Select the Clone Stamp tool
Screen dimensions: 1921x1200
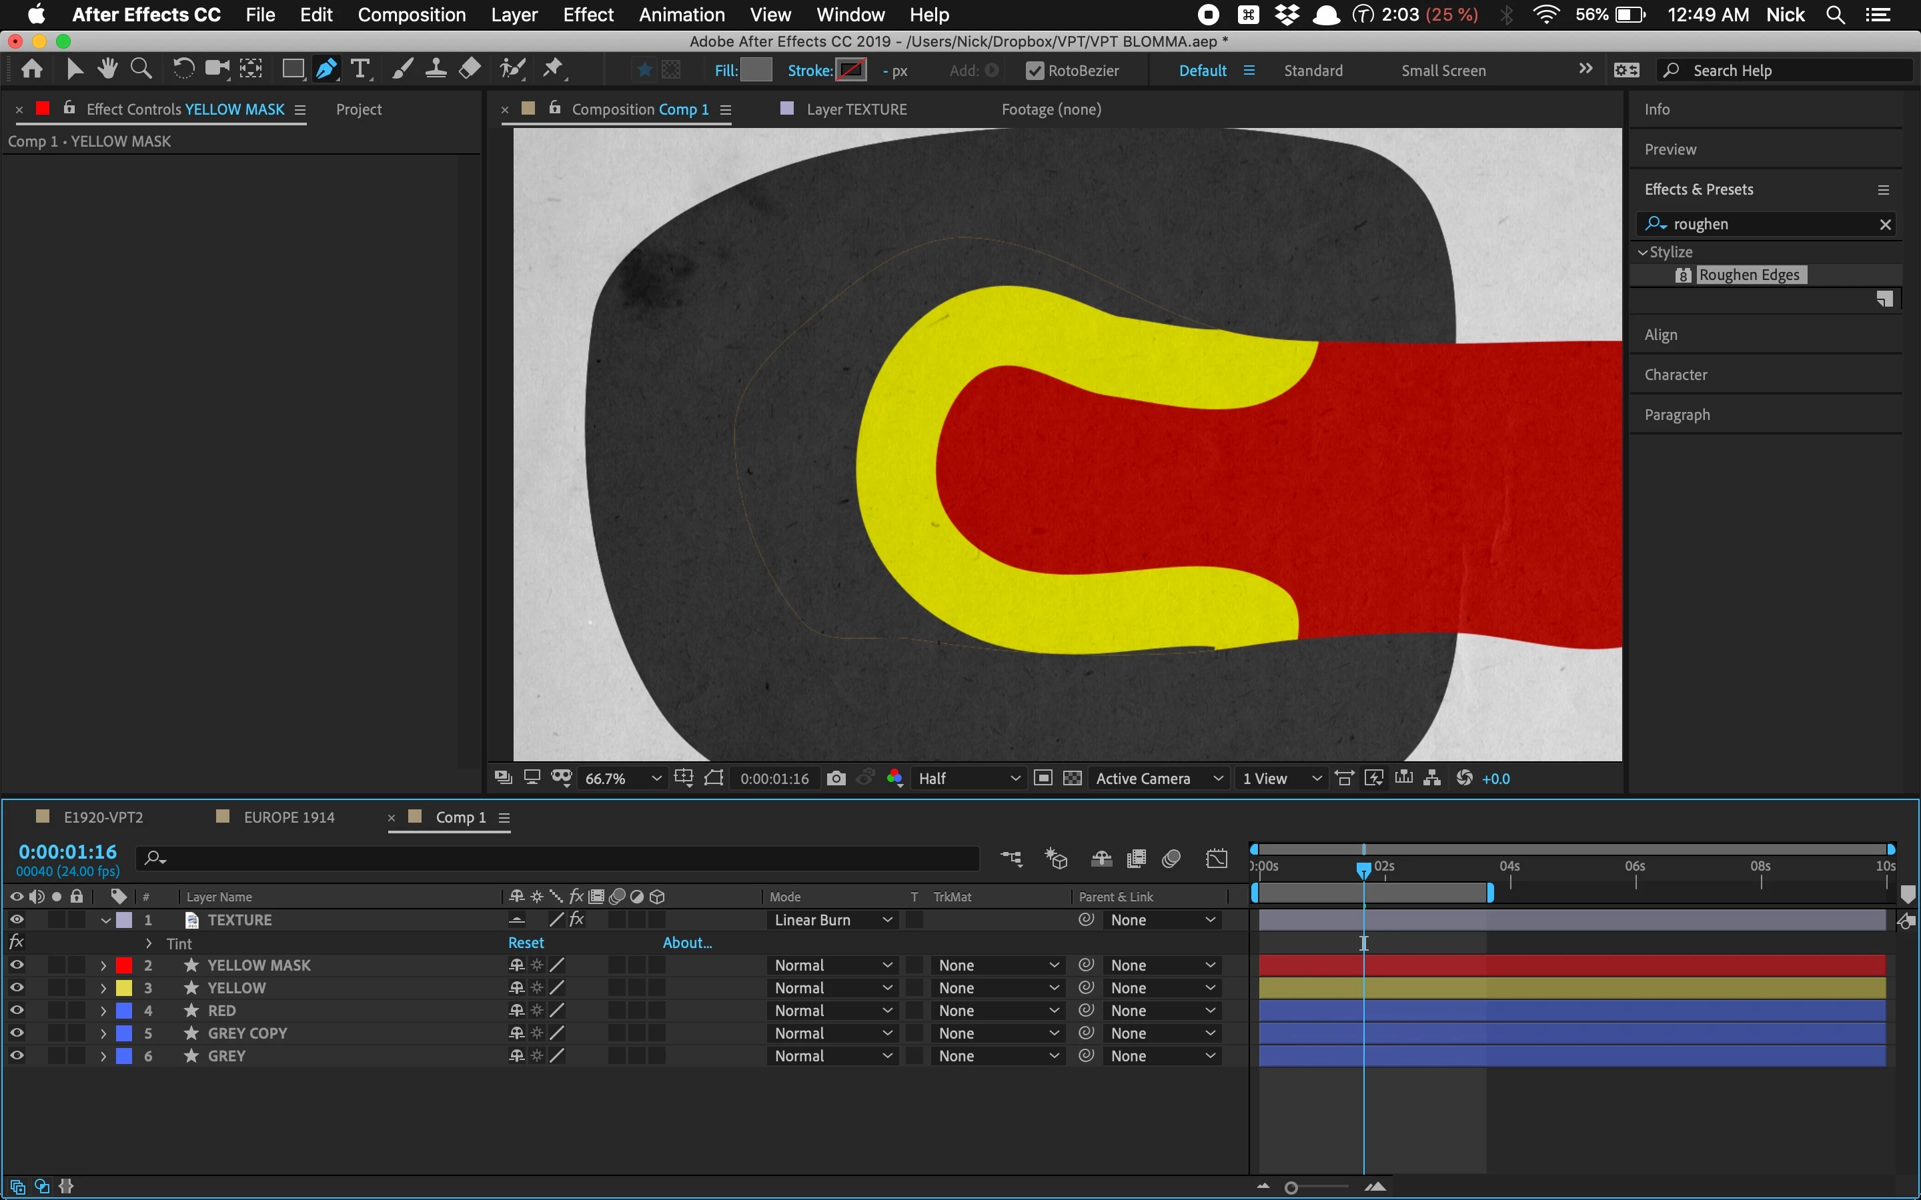(436, 70)
